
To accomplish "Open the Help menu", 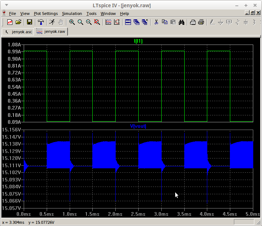I will [124, 14].
